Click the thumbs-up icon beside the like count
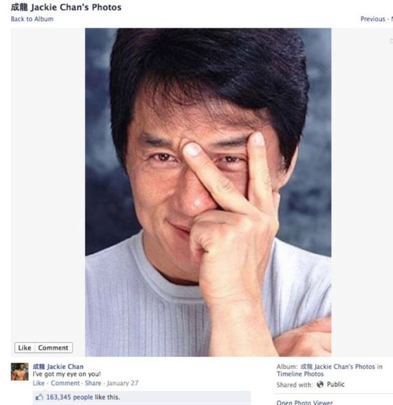 [x=39, y=397]
